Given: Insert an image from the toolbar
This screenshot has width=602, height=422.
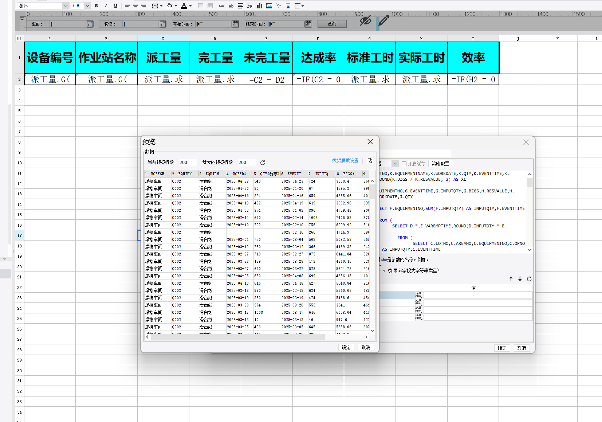Looking at the screenshot, I should click(x=269, y=6).
